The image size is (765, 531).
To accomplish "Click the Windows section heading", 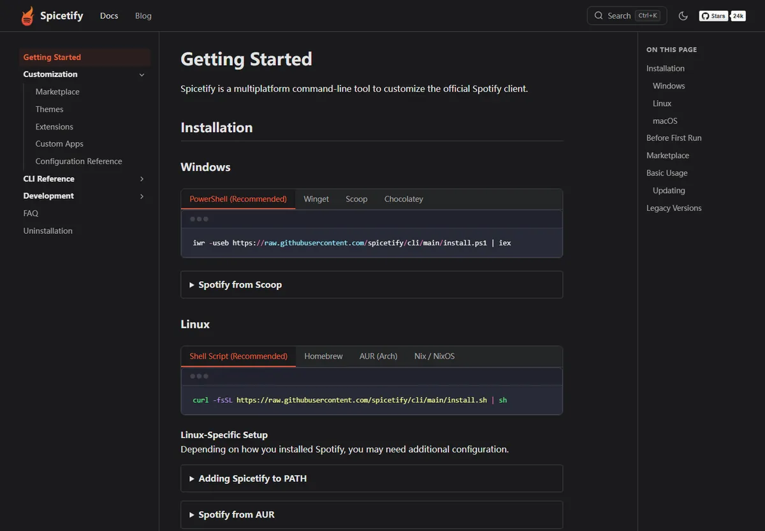I will (x=205, y=167).
